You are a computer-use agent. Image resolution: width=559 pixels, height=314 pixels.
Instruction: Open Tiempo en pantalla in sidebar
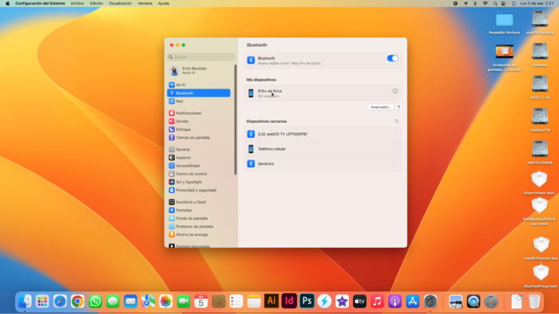[x=199, y=138]
